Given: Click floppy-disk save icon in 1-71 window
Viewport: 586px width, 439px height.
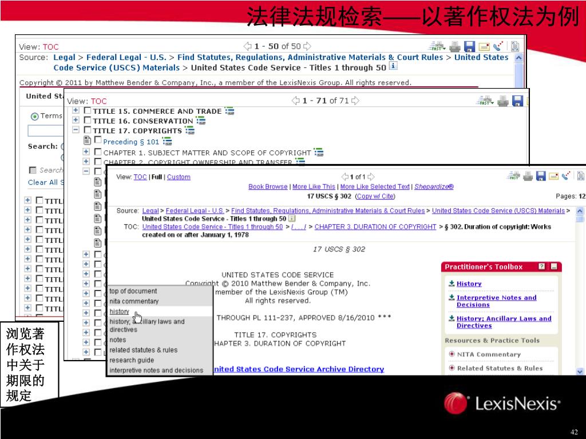Looking at the screenshot, I should coord(517,101).
